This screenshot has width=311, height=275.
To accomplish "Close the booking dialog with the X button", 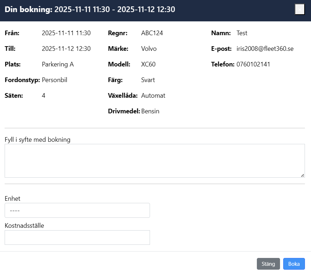I will click(300, 9).
